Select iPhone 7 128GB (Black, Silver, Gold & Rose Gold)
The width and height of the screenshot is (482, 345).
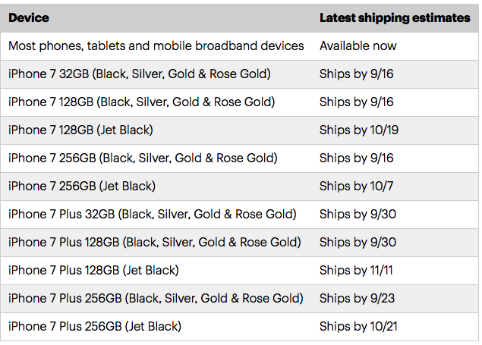pyautogui.click(x=142, y=102)
